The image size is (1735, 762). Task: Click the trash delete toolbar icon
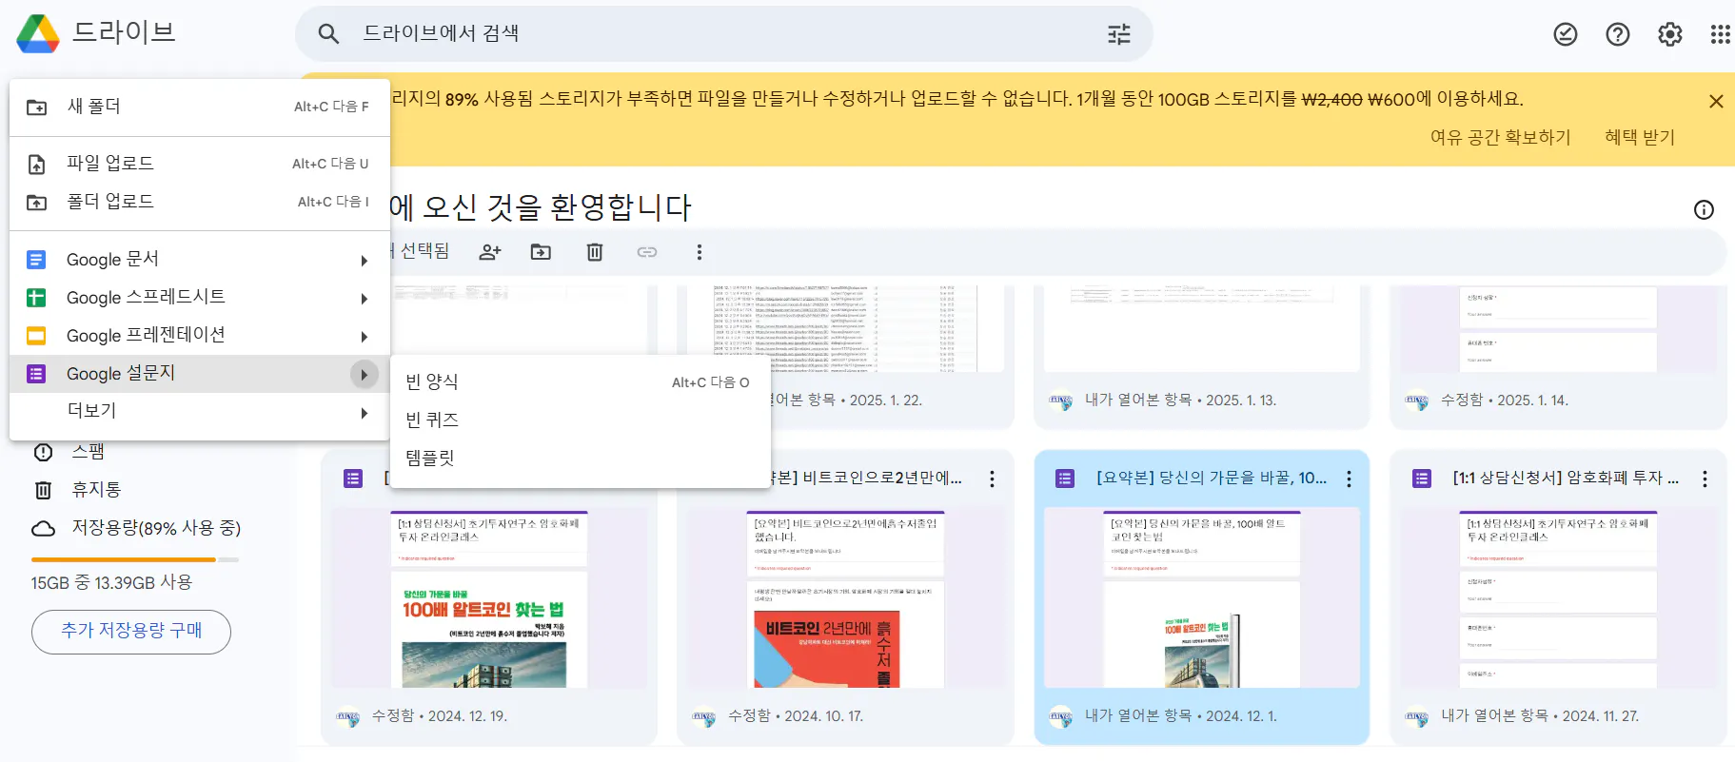point(595,252)
